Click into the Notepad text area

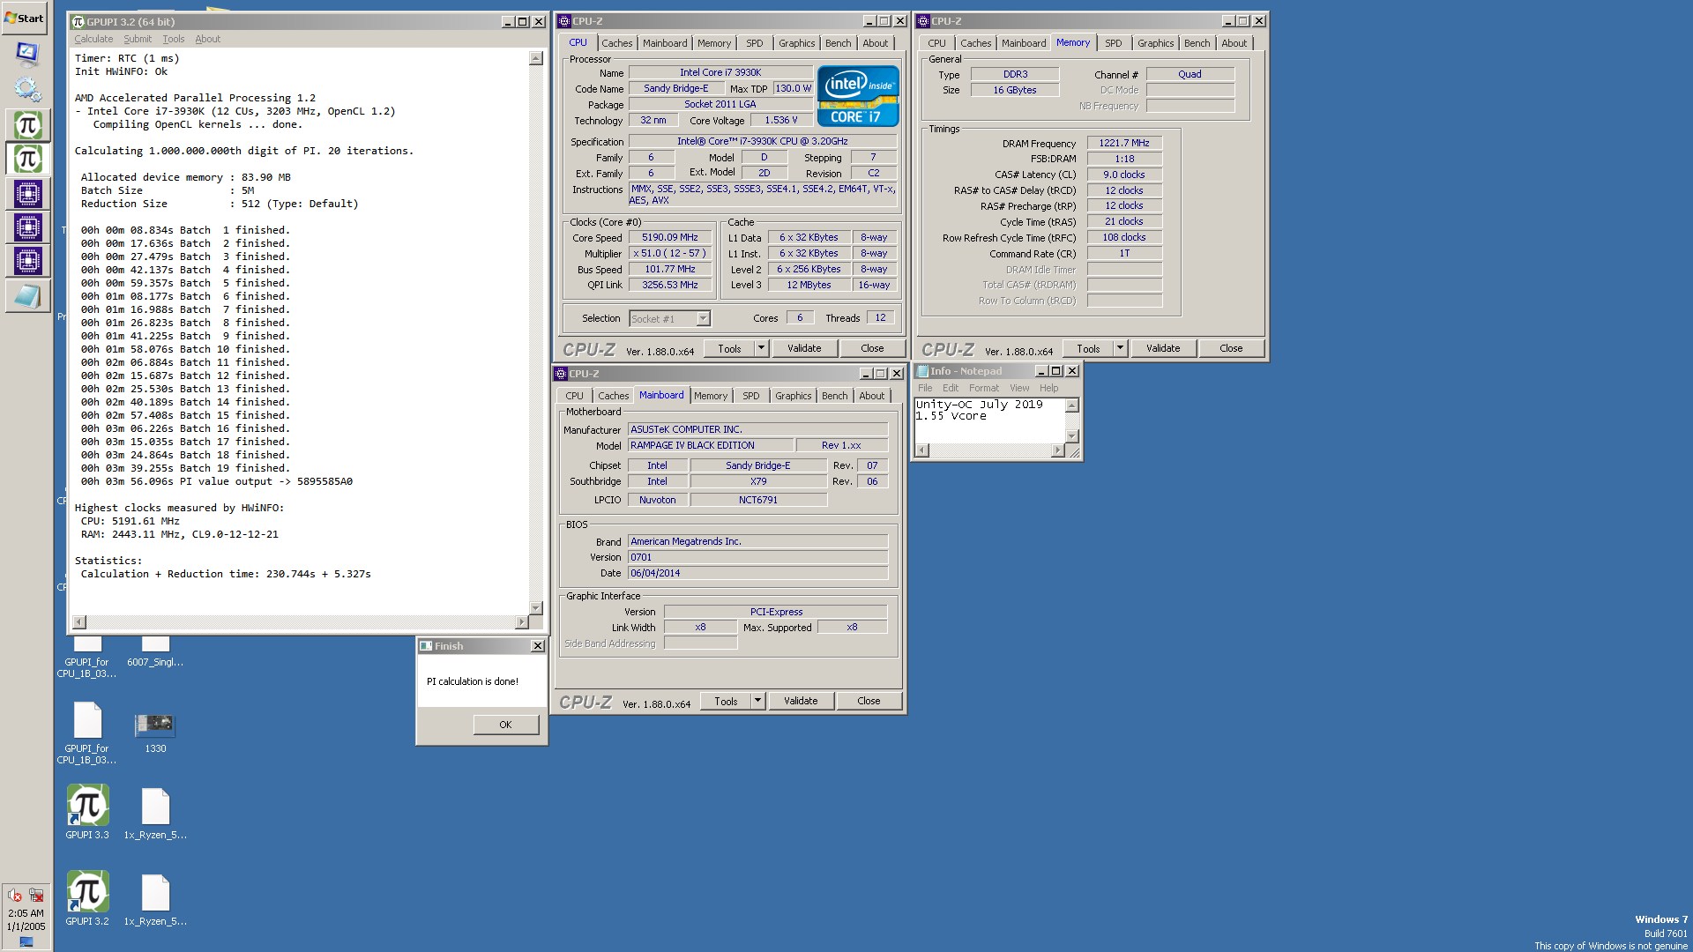coord(990,420)
